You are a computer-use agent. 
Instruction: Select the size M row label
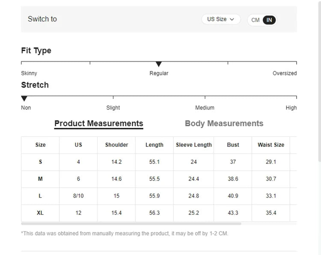(40, 179)
